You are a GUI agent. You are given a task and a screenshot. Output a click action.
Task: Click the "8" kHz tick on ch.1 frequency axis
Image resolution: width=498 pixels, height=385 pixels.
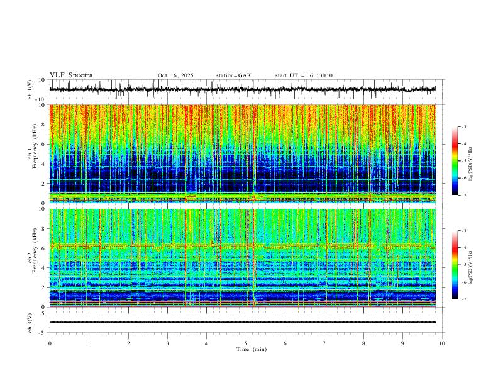(44, 125)
